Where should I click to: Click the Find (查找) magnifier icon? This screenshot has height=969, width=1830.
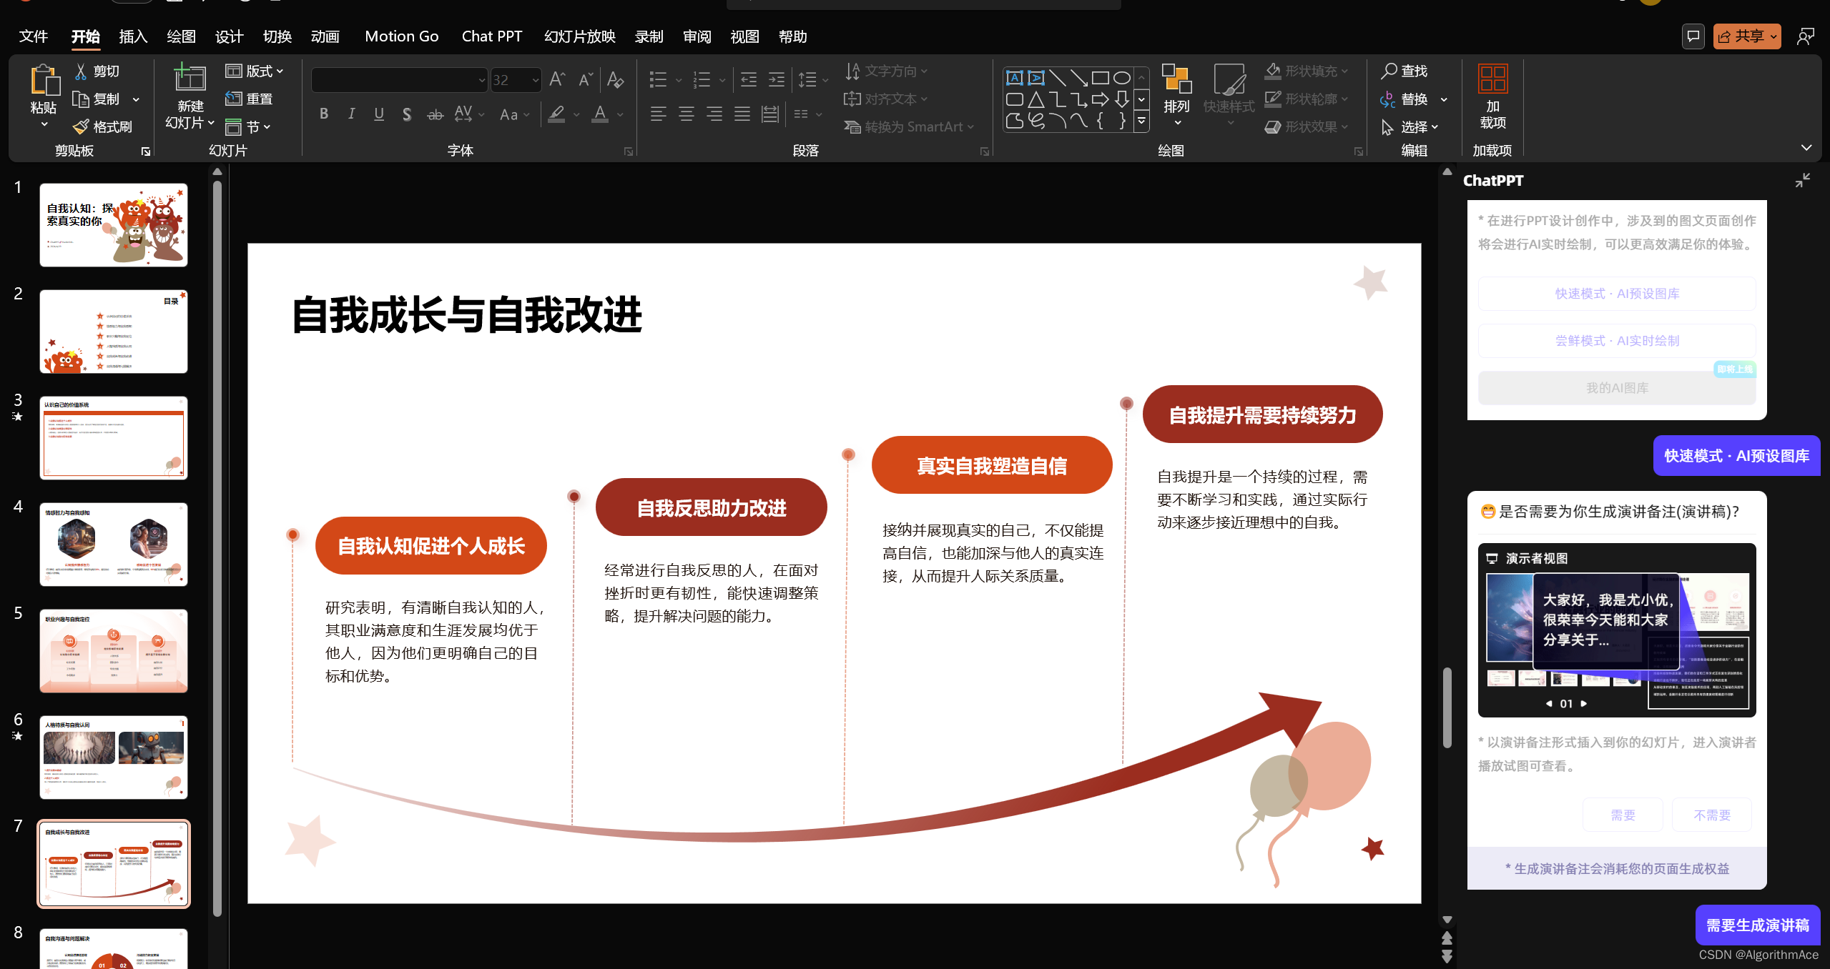pos(1388,71)
